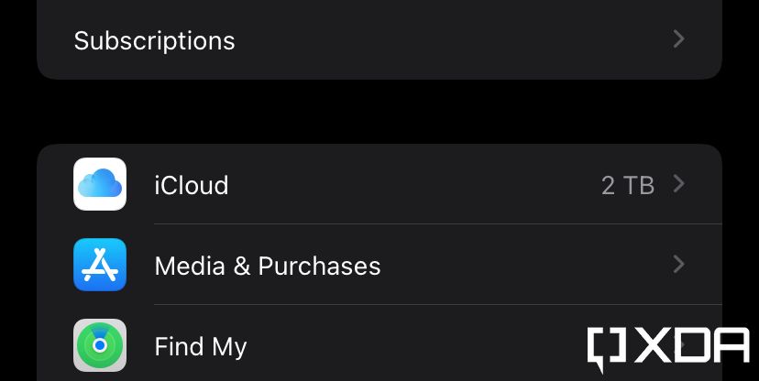Go to Find My settings label
This screenshot has width=759, height=381.
pyautogui.click(x=200, y=346)
